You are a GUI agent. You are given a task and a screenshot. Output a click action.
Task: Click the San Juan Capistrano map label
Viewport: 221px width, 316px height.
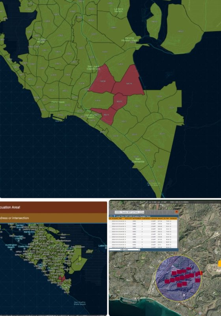(x=94, y=68)
